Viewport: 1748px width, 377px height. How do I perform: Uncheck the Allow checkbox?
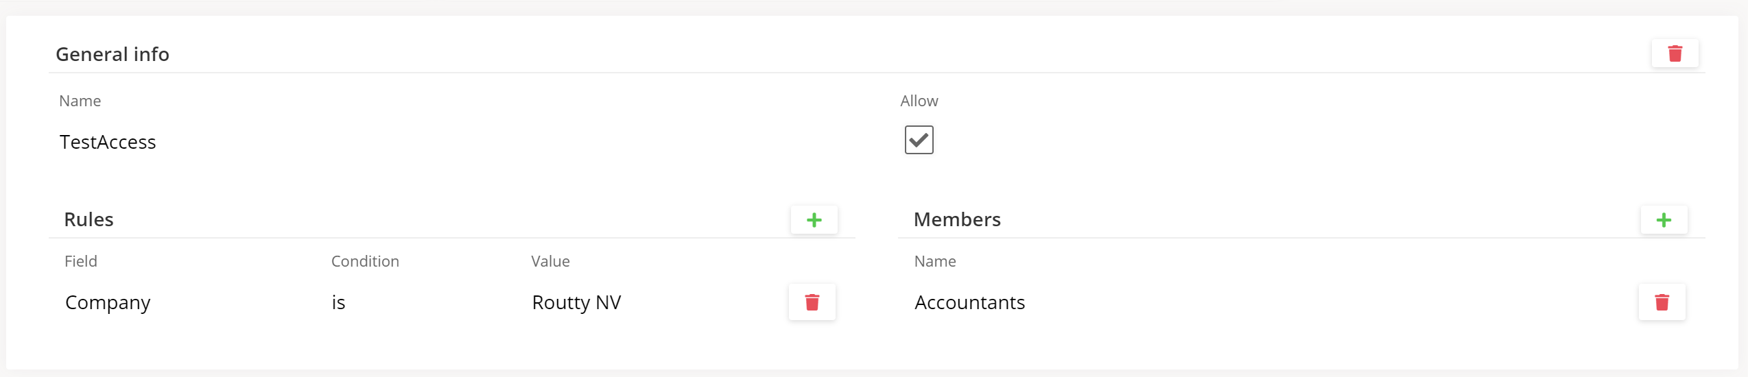[x=919, y=141]
